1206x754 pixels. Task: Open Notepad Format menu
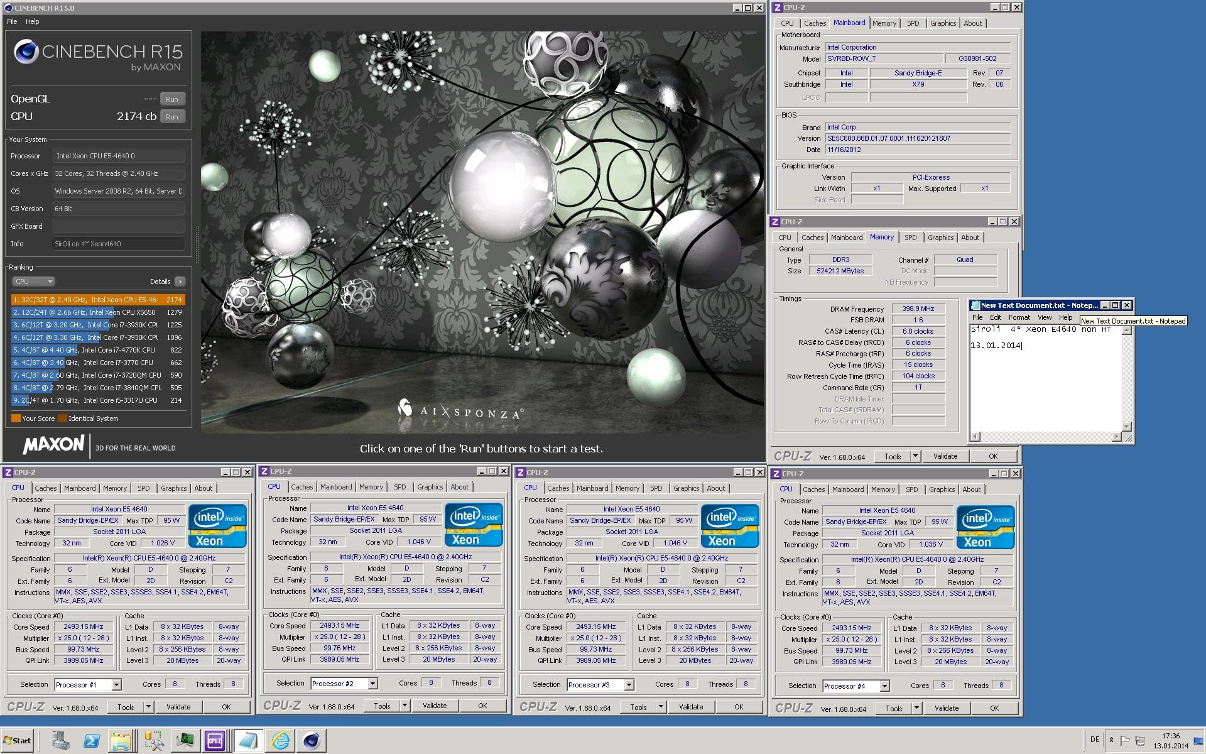(1019, 317)
